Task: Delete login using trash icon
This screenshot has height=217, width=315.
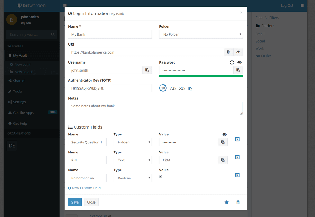Action: click(x=238, y=202)
